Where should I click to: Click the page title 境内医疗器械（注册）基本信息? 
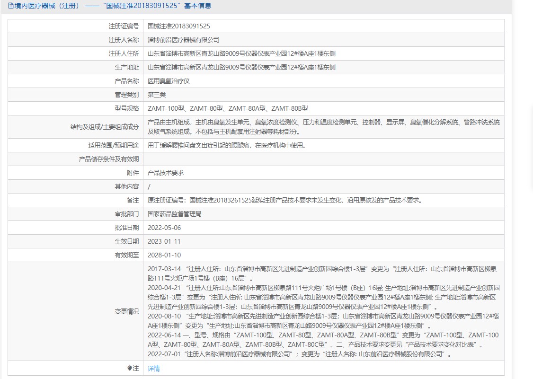point(113,6)
